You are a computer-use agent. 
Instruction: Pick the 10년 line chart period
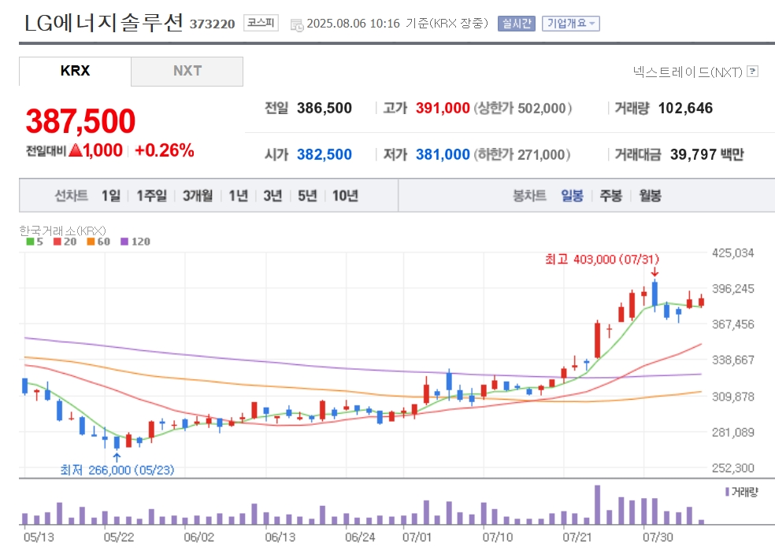coord(345,196)
